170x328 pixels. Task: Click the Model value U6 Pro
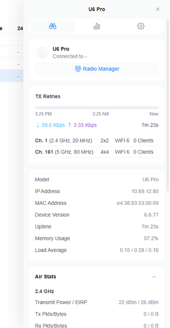[150, 179]
